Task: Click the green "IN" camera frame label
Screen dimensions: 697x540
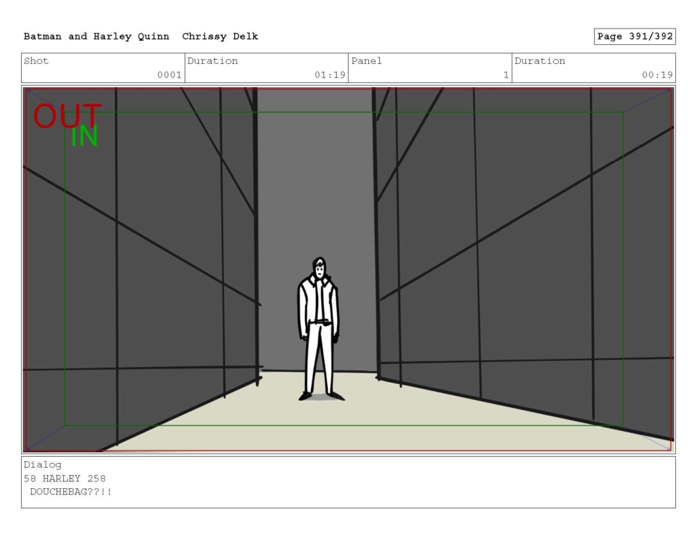Action: point(84,136)
